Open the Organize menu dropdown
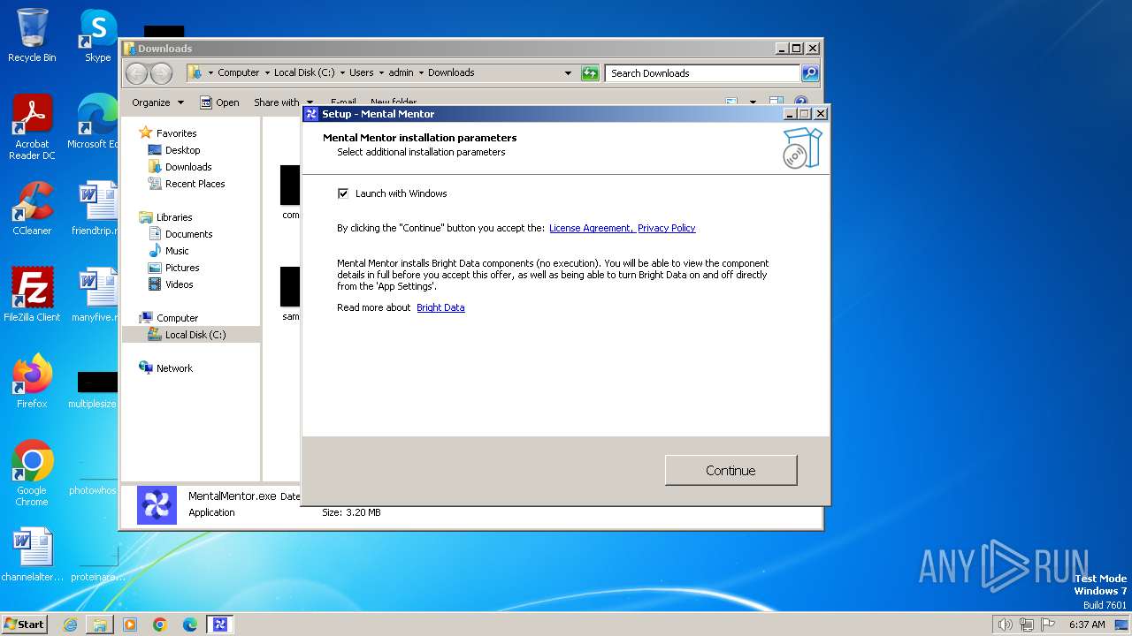Screen dimensions: 1132x636 pyautogui.click(x=157, y=102)
